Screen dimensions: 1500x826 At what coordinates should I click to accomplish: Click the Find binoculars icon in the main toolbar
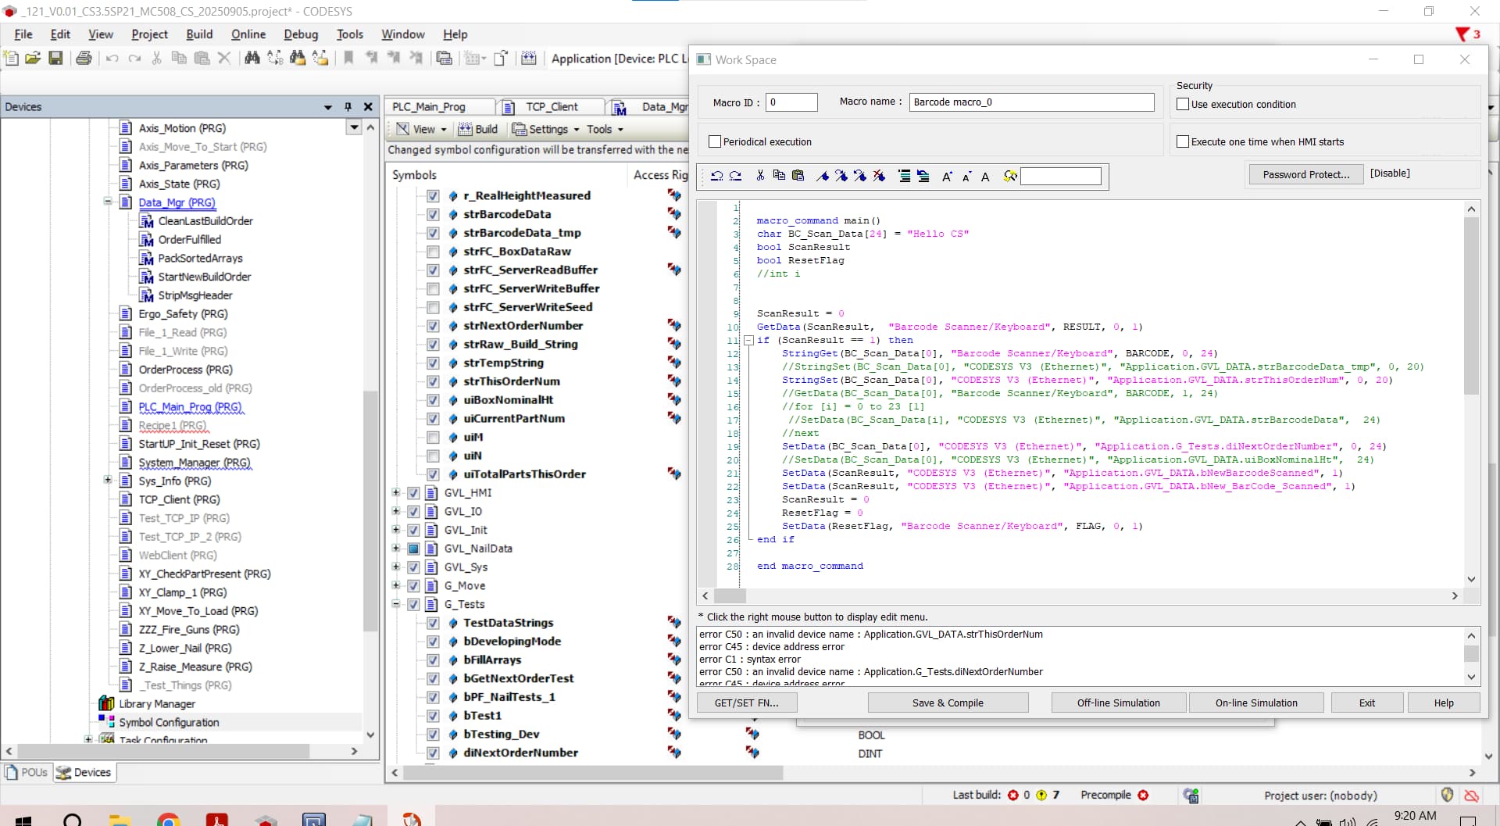click(x=252, y=58)
